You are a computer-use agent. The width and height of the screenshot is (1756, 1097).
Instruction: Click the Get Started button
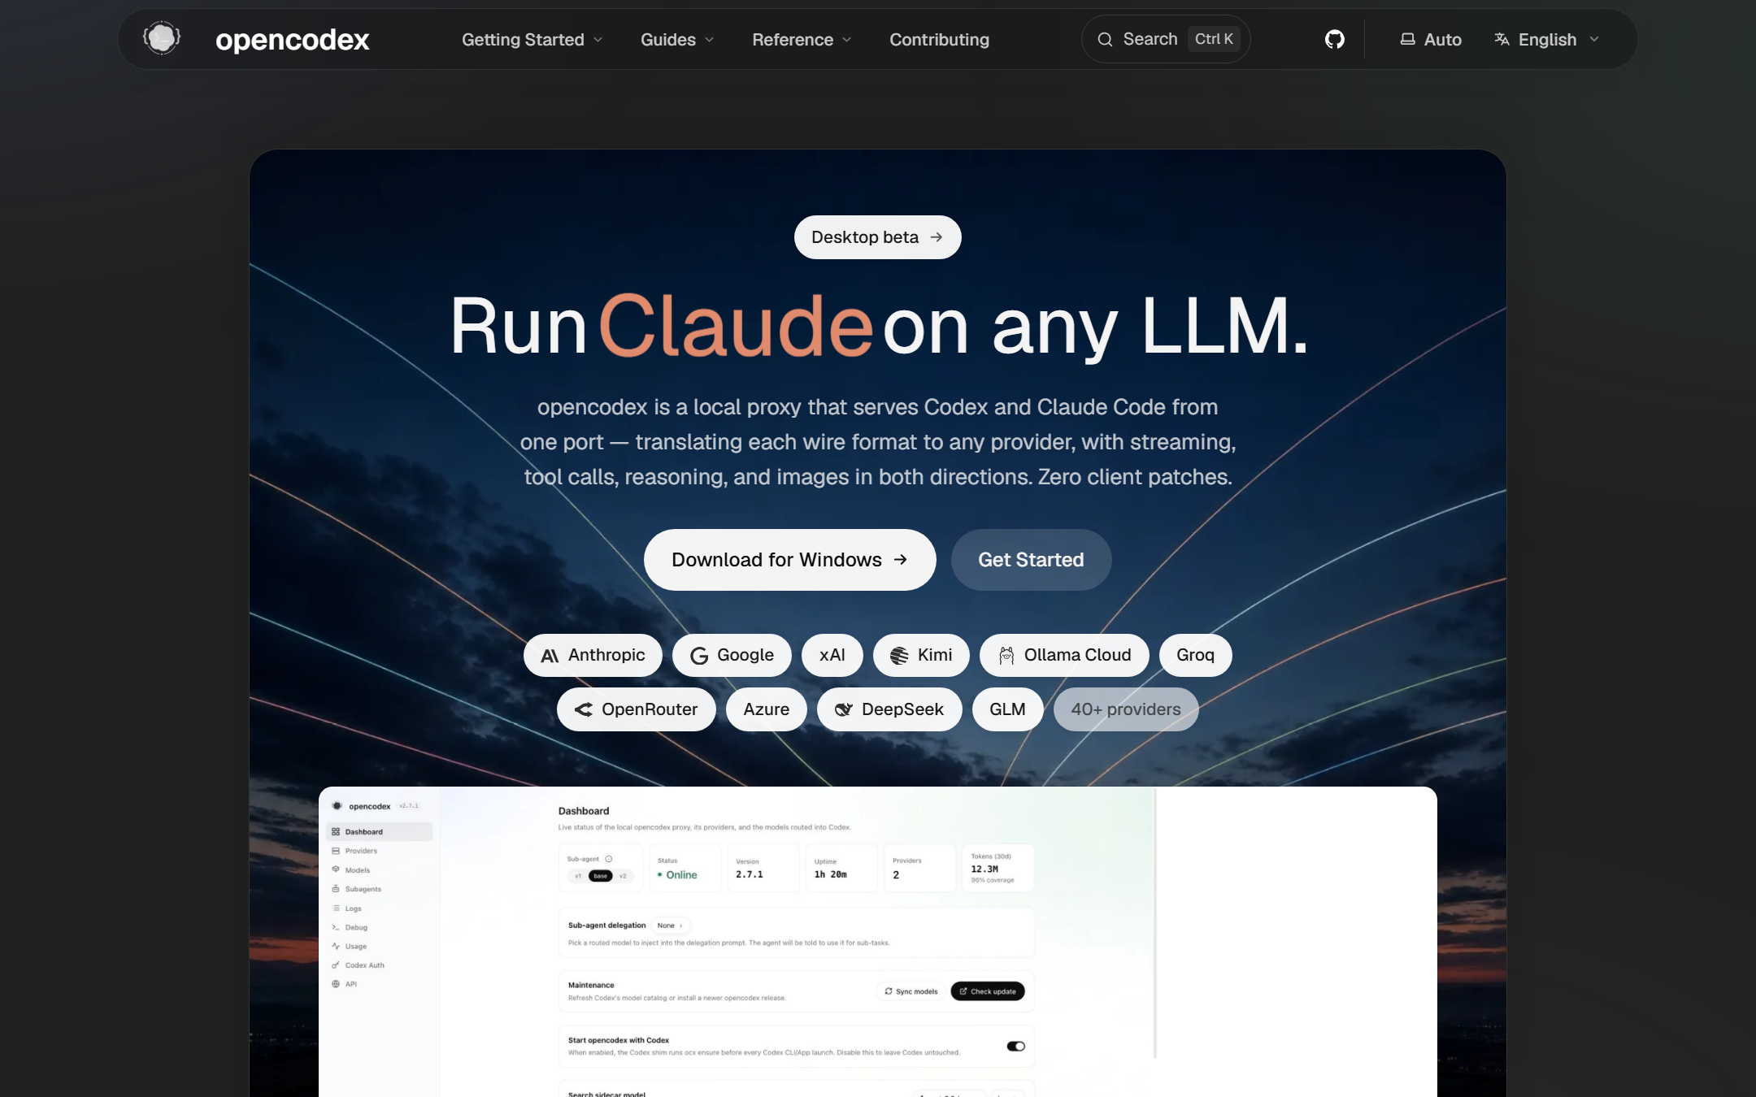1031,560
